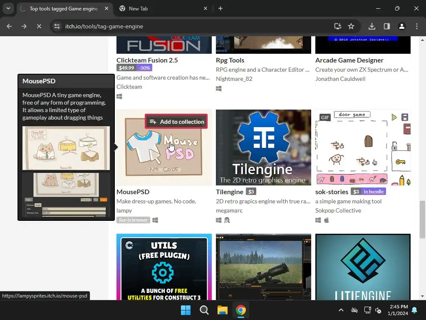Image resolution: width=426 pixels, height=320 pixels.
Task: Click Windows icon under Rpg Tools
Action: click(x=219, y=88)
